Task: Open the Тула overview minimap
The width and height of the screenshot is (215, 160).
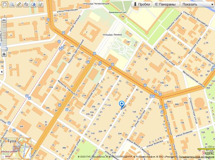Action: (16, 148)
